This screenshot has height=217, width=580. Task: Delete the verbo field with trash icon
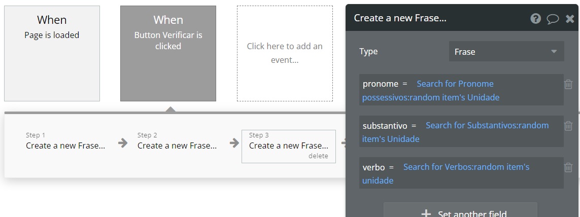coord(568,167)
